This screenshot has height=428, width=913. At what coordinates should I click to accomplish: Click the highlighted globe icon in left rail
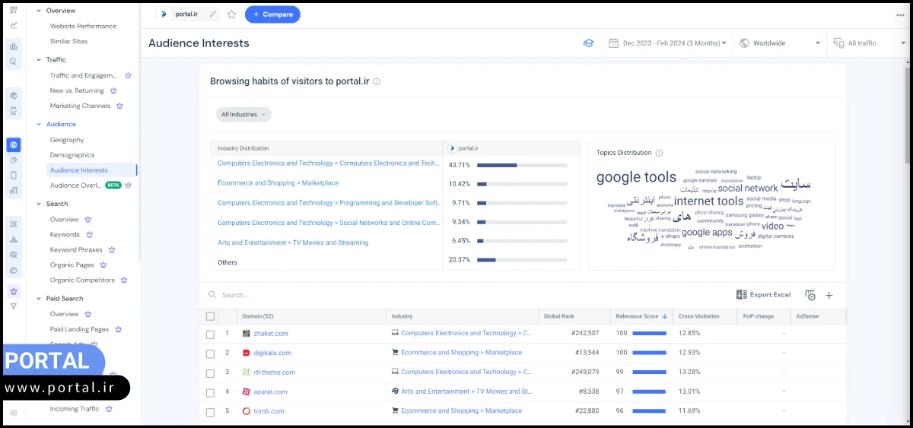tap(13, 144)
